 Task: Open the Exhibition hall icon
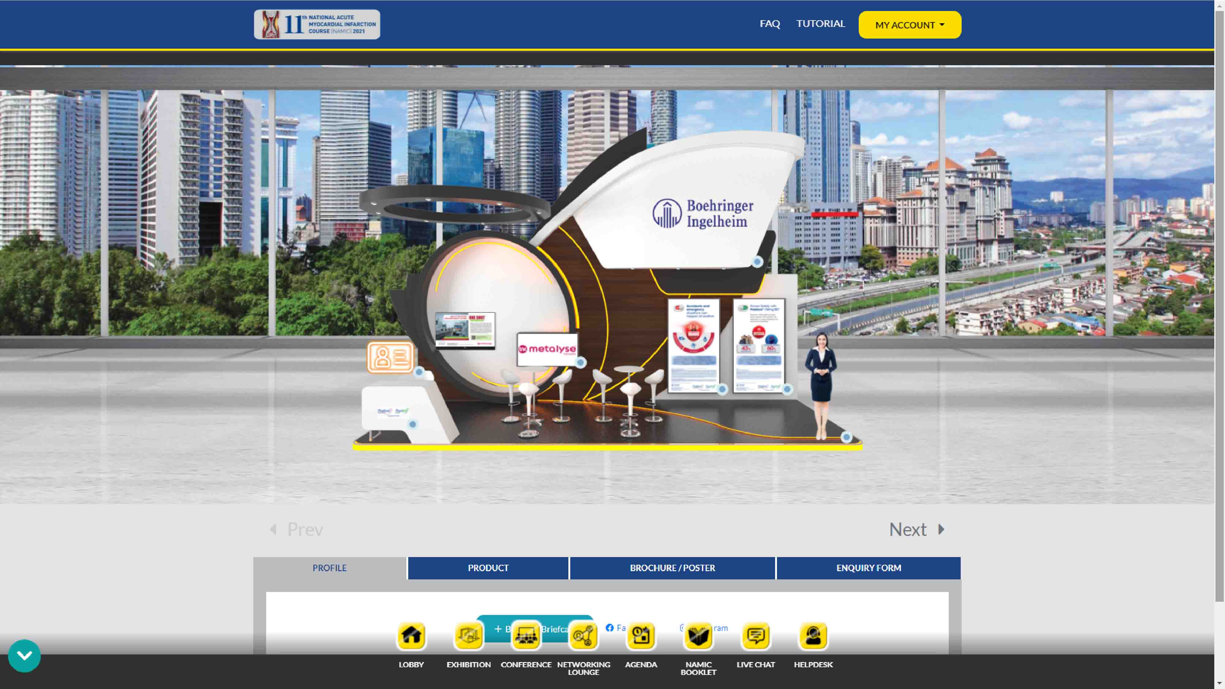[x=469, y=635]
